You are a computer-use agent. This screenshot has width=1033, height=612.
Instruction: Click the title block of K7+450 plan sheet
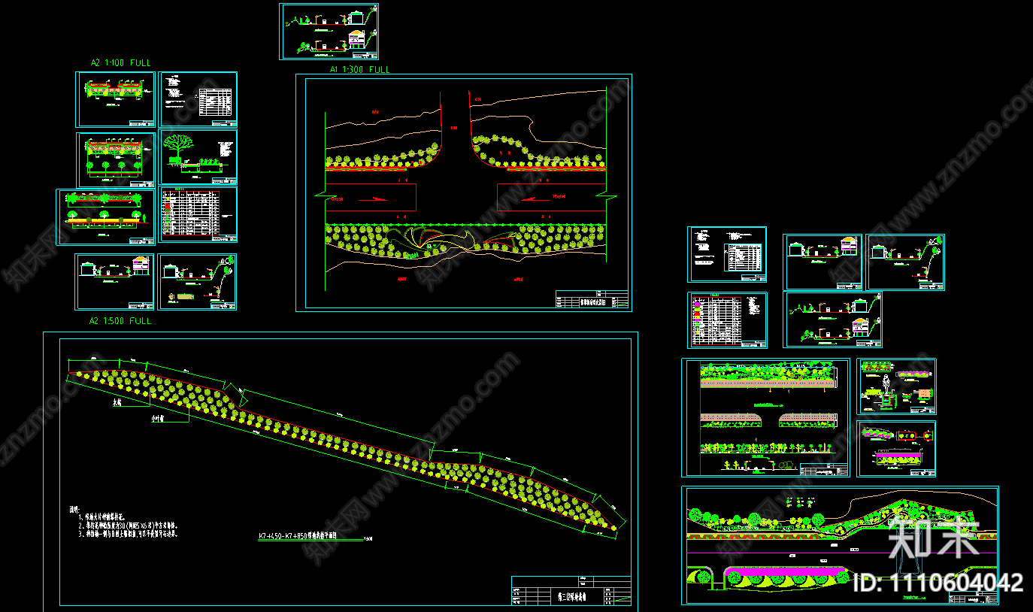pos(571,590)
